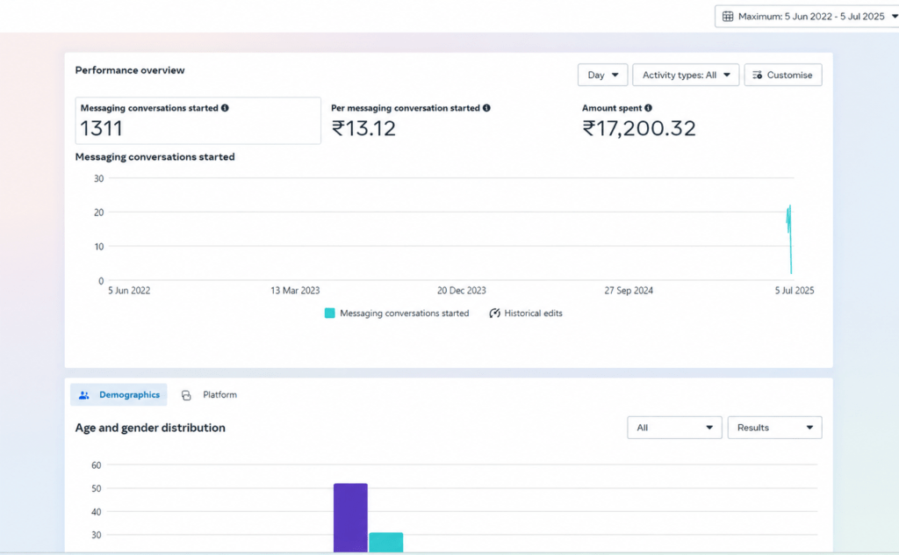Select the Amount spent metric
Image resolution: width=899 pixels, height=555 pixels.
point(639,120)
